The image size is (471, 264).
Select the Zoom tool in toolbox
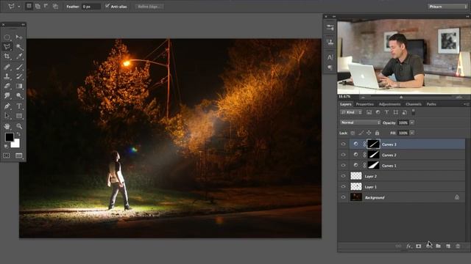19,126
